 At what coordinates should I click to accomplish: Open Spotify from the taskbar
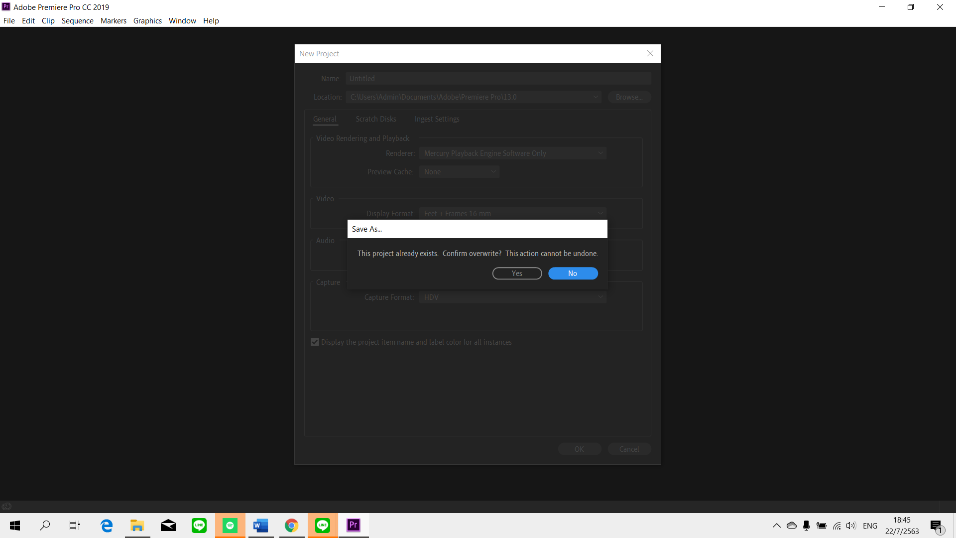pyautogui.click(x=230, y=526)
